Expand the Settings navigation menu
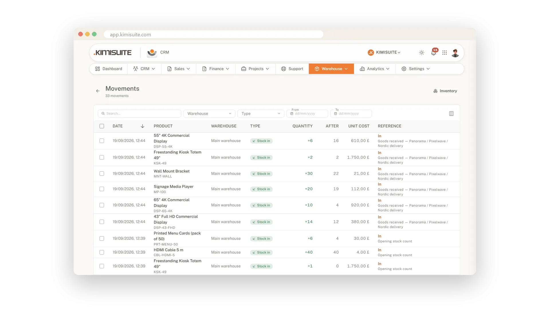This screenshot has width=550, height=309. point(416,69)
